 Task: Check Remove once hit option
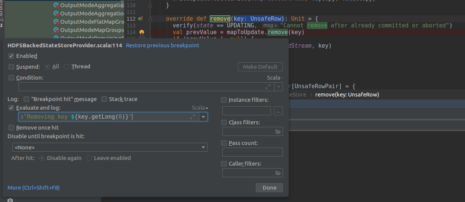point(11,128)
